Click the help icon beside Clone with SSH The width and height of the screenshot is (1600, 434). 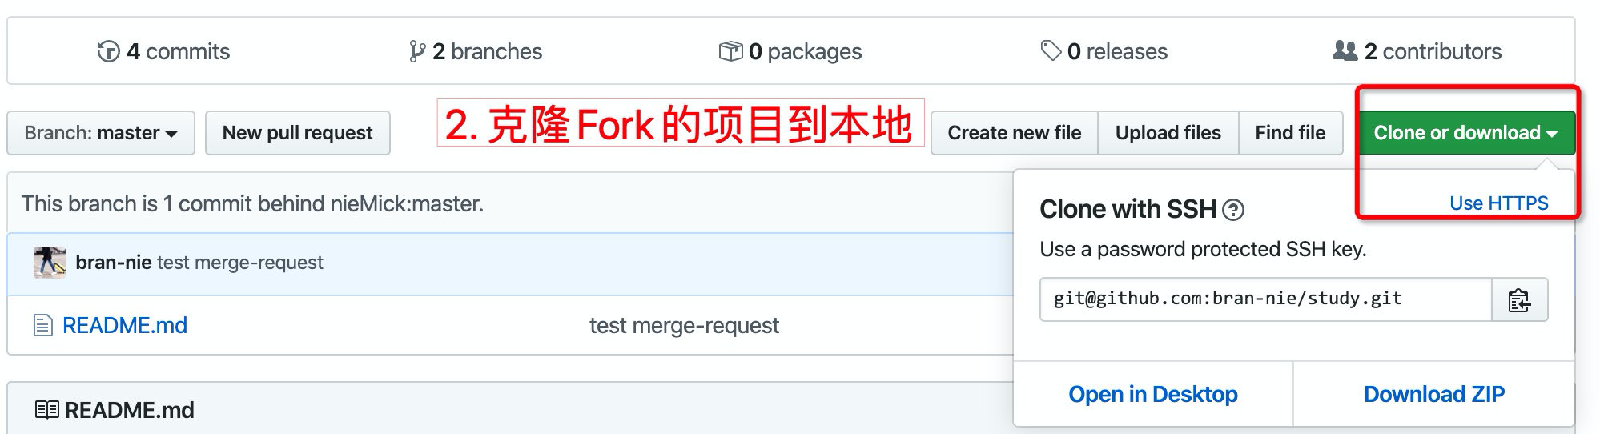pyautogui.click(x=1234, y=211)
